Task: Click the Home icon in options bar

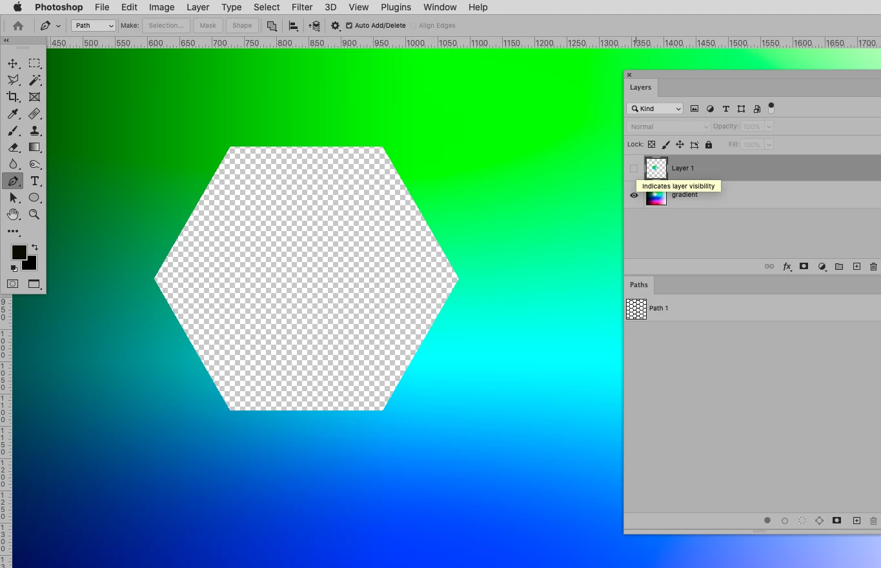Action: [18, 26]
